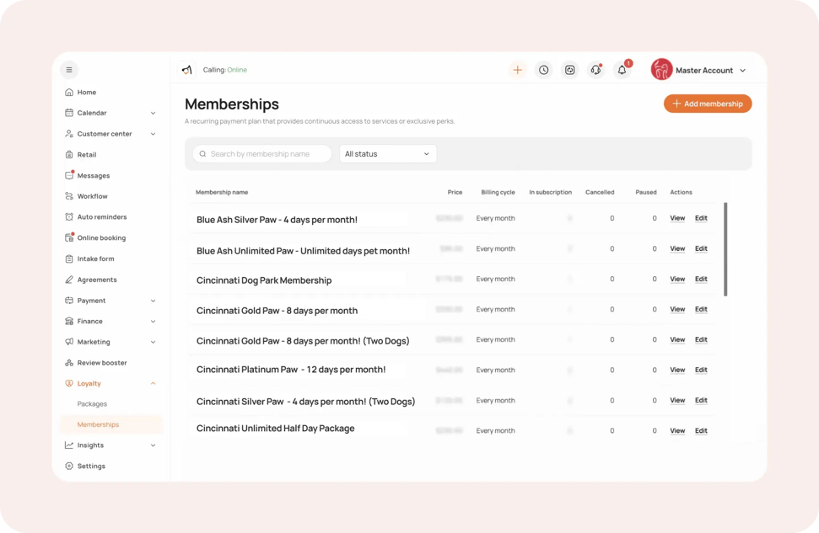The height and width of the screenshot is (533, 819).
Task: Open the Home section from sidebar
Action: (x=87, y=92)
